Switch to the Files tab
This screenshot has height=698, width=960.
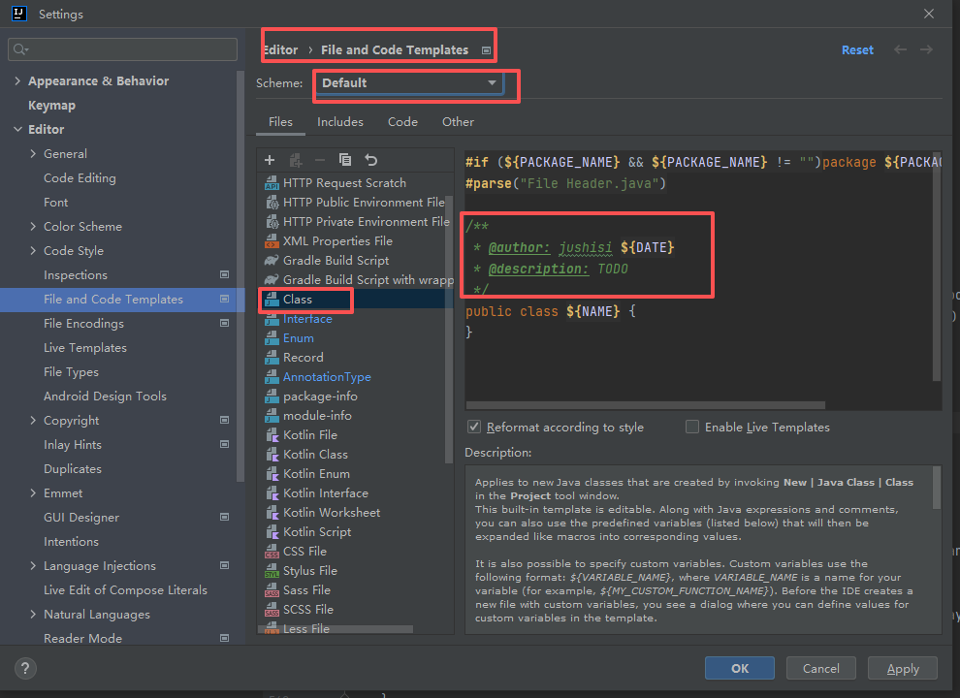coord(280,122)
